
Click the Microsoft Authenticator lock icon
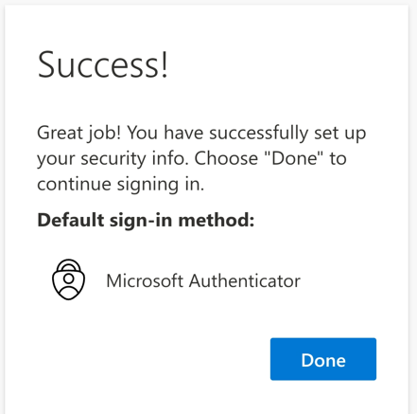click(x=68, y=279)
